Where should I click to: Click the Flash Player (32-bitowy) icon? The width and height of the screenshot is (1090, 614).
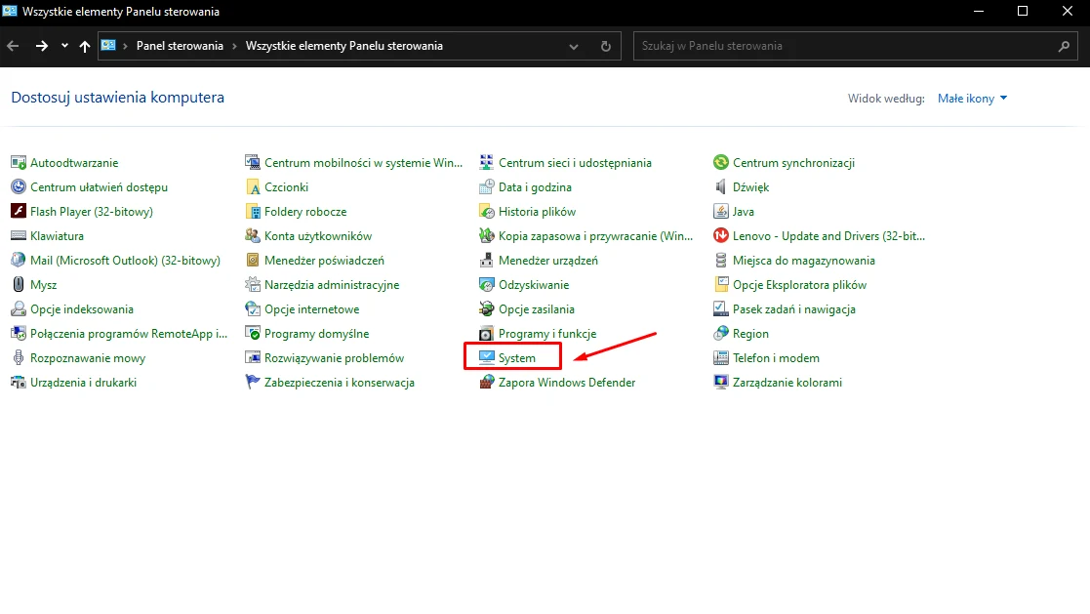pos(19,212)
